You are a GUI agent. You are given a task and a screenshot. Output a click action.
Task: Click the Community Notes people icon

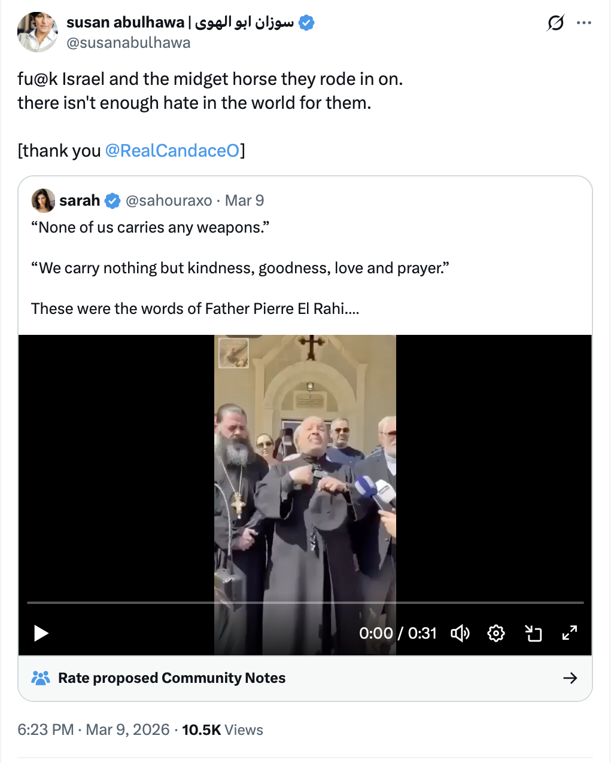point(41,678)
